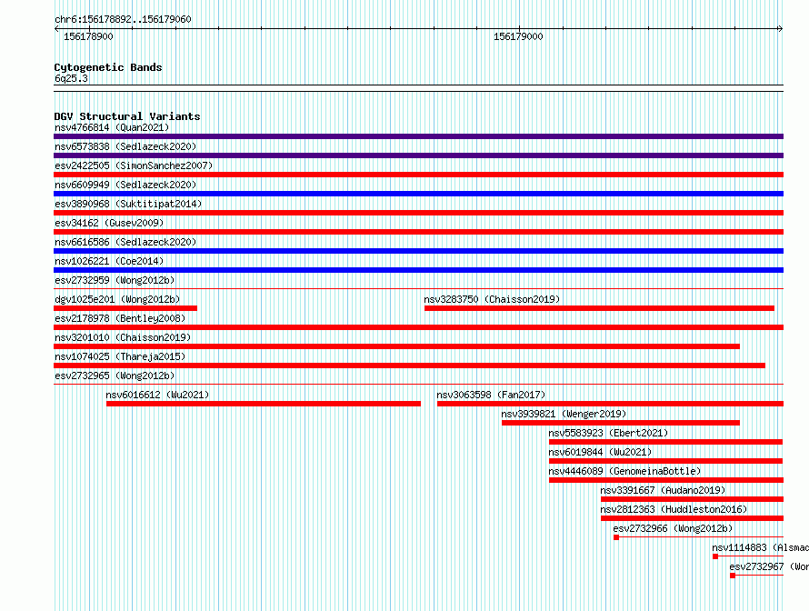This screenshot has height=611, width=809.
Task: Click esv2732966 (Wong2012b) label
Action: pyautogui.click(x=673, y=528)
